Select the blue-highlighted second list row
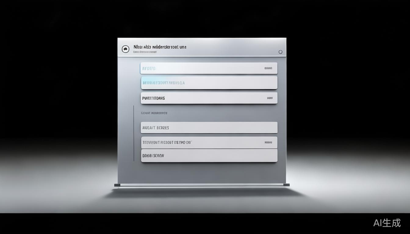The height and width of the screenshot is (234, 410). click(209, 83)
